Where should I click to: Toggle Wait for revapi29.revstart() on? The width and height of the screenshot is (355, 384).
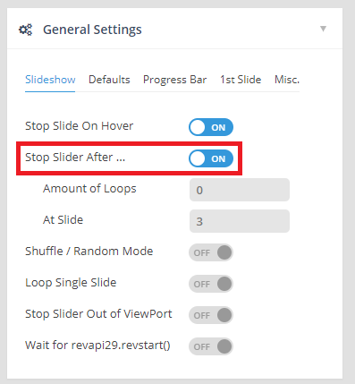click(211, 346)
